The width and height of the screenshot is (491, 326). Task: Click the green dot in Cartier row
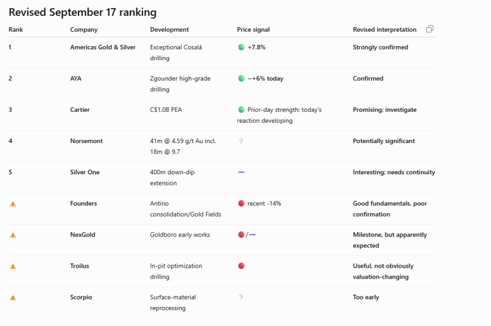(241, 110)
